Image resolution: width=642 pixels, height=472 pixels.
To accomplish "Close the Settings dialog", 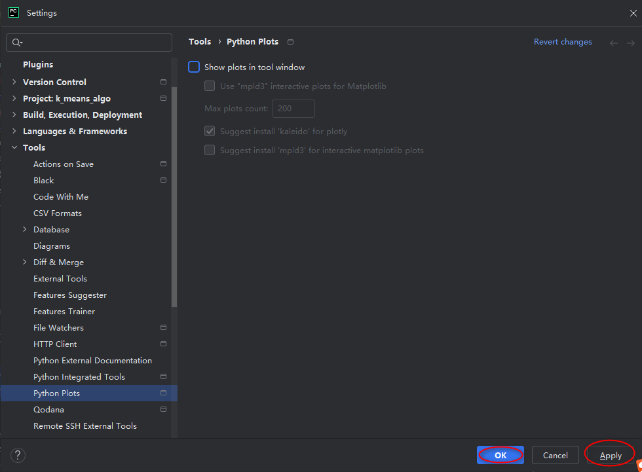I will coord(633,13).
